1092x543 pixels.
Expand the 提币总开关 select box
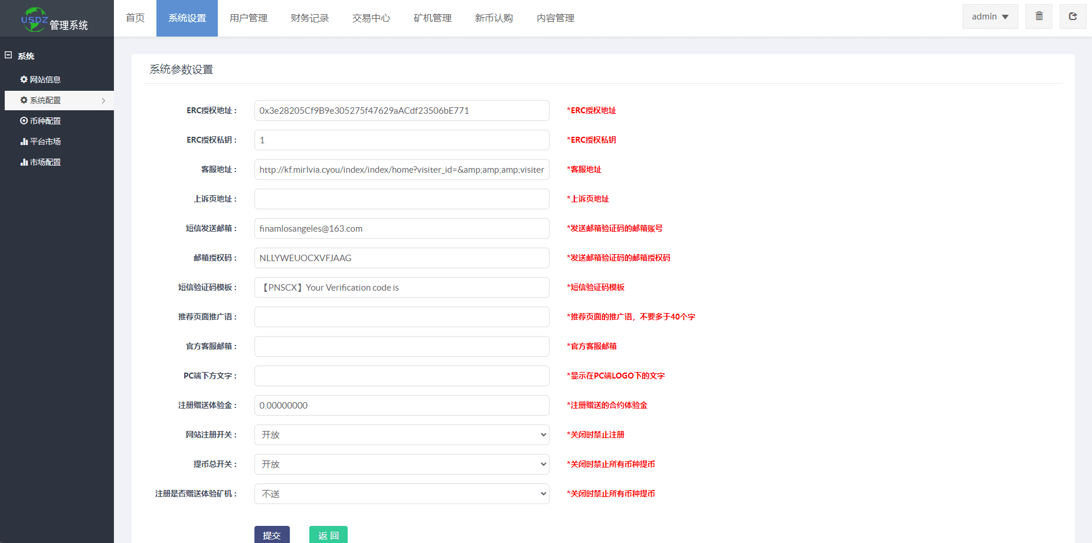click(x=401, y=464)
